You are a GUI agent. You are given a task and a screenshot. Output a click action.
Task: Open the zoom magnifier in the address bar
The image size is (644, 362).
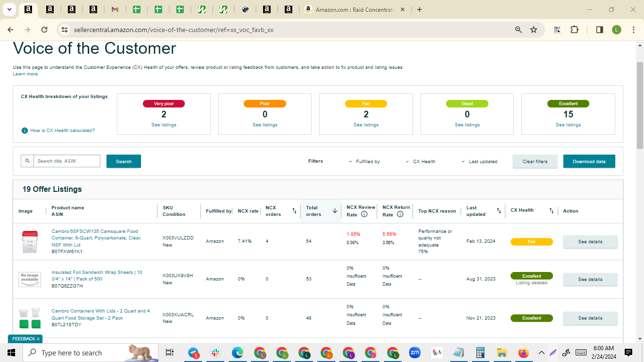coord(519,30)
